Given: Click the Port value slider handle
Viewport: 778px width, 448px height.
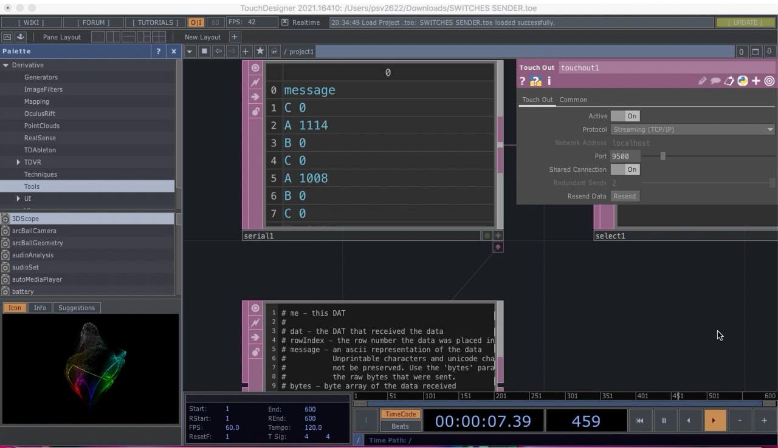Looking at the screenshot, I should tap(663, 156).
